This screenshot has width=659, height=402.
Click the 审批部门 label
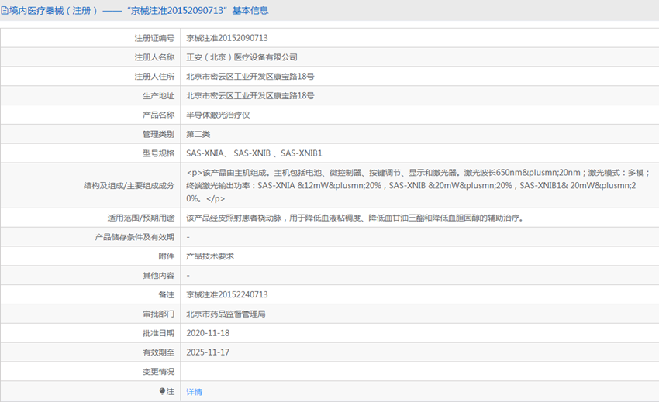tap(158, 314)
